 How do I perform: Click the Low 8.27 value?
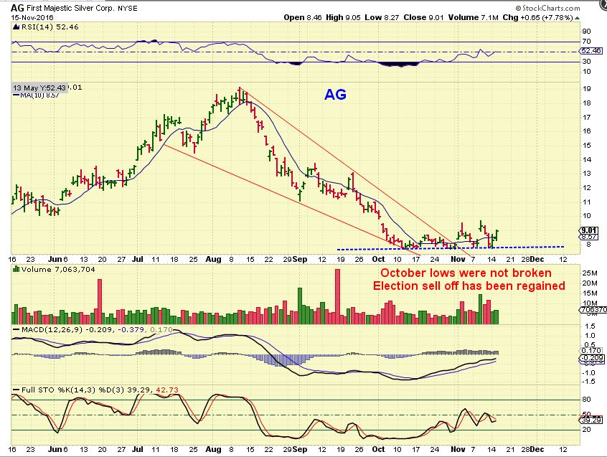click(381, 17)
